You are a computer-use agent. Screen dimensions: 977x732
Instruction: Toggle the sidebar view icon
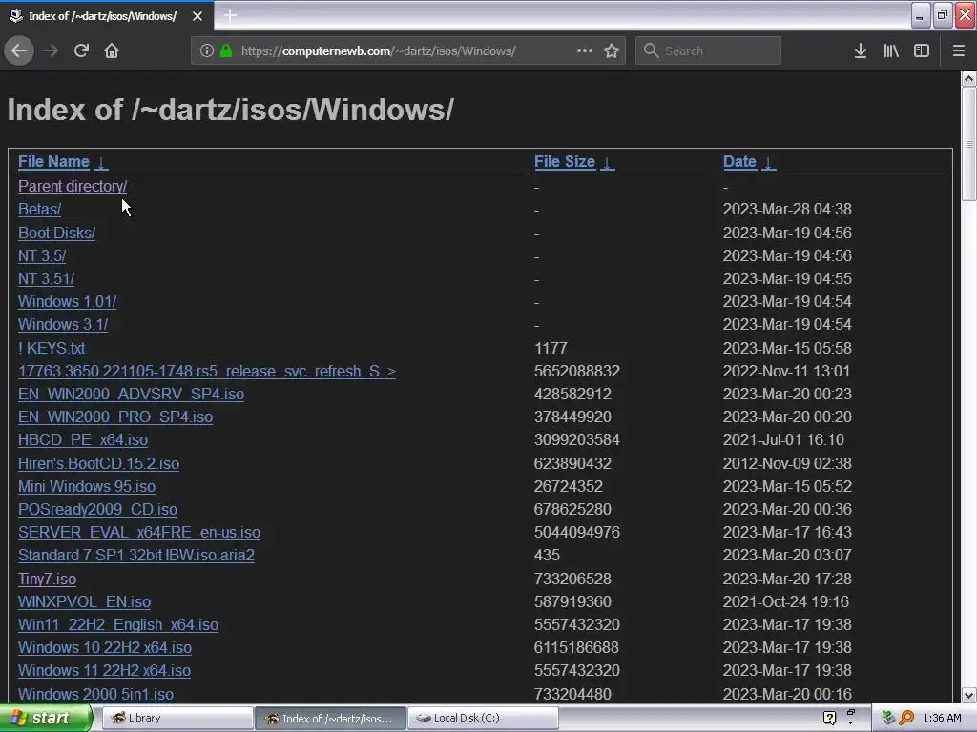point(922,51)
